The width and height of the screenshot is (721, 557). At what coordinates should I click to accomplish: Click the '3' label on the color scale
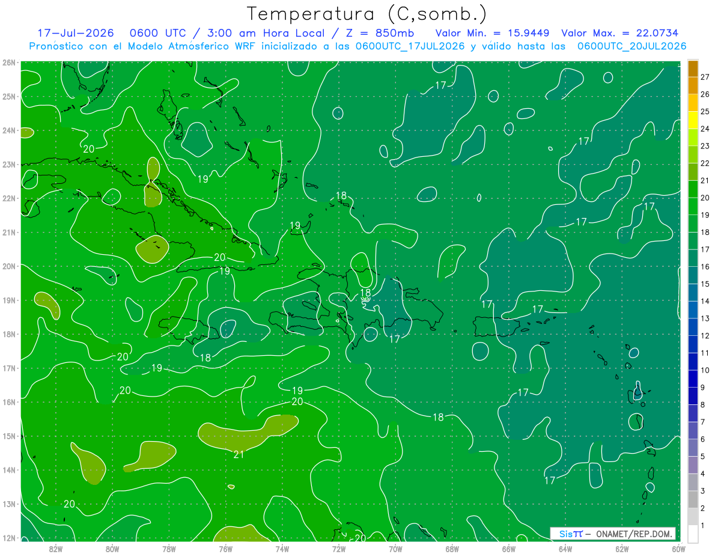[x=703, y=491]
